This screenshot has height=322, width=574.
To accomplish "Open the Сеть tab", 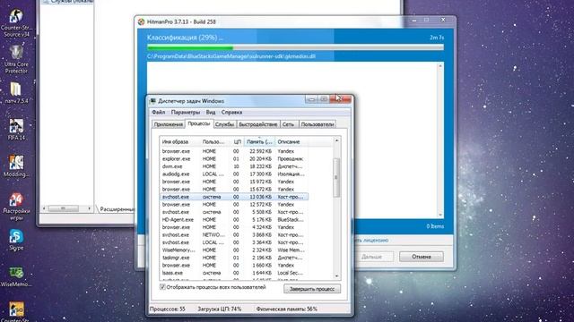I will (x=289, y=124).
